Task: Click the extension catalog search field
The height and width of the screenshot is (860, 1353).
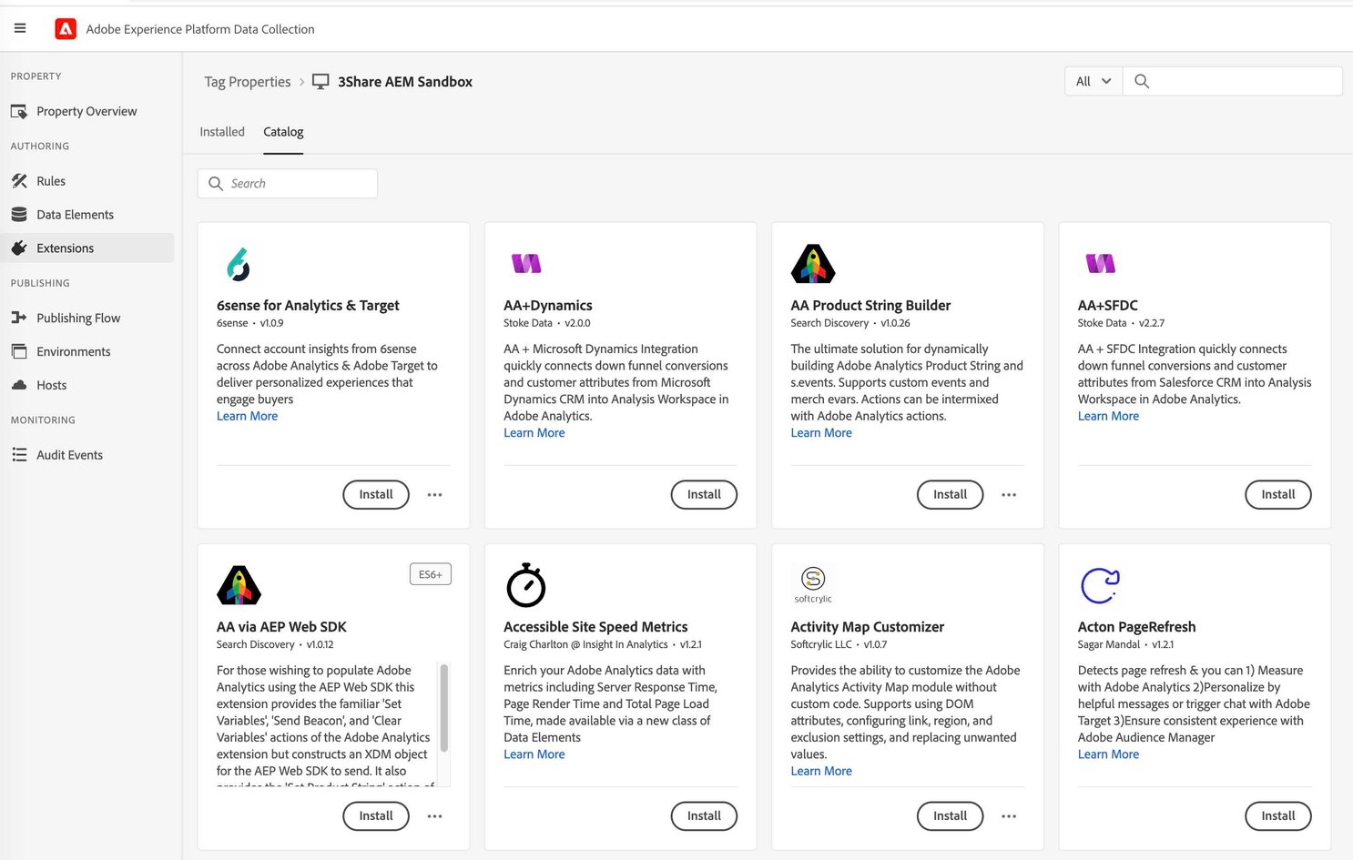Action: (x=287, y=183)
